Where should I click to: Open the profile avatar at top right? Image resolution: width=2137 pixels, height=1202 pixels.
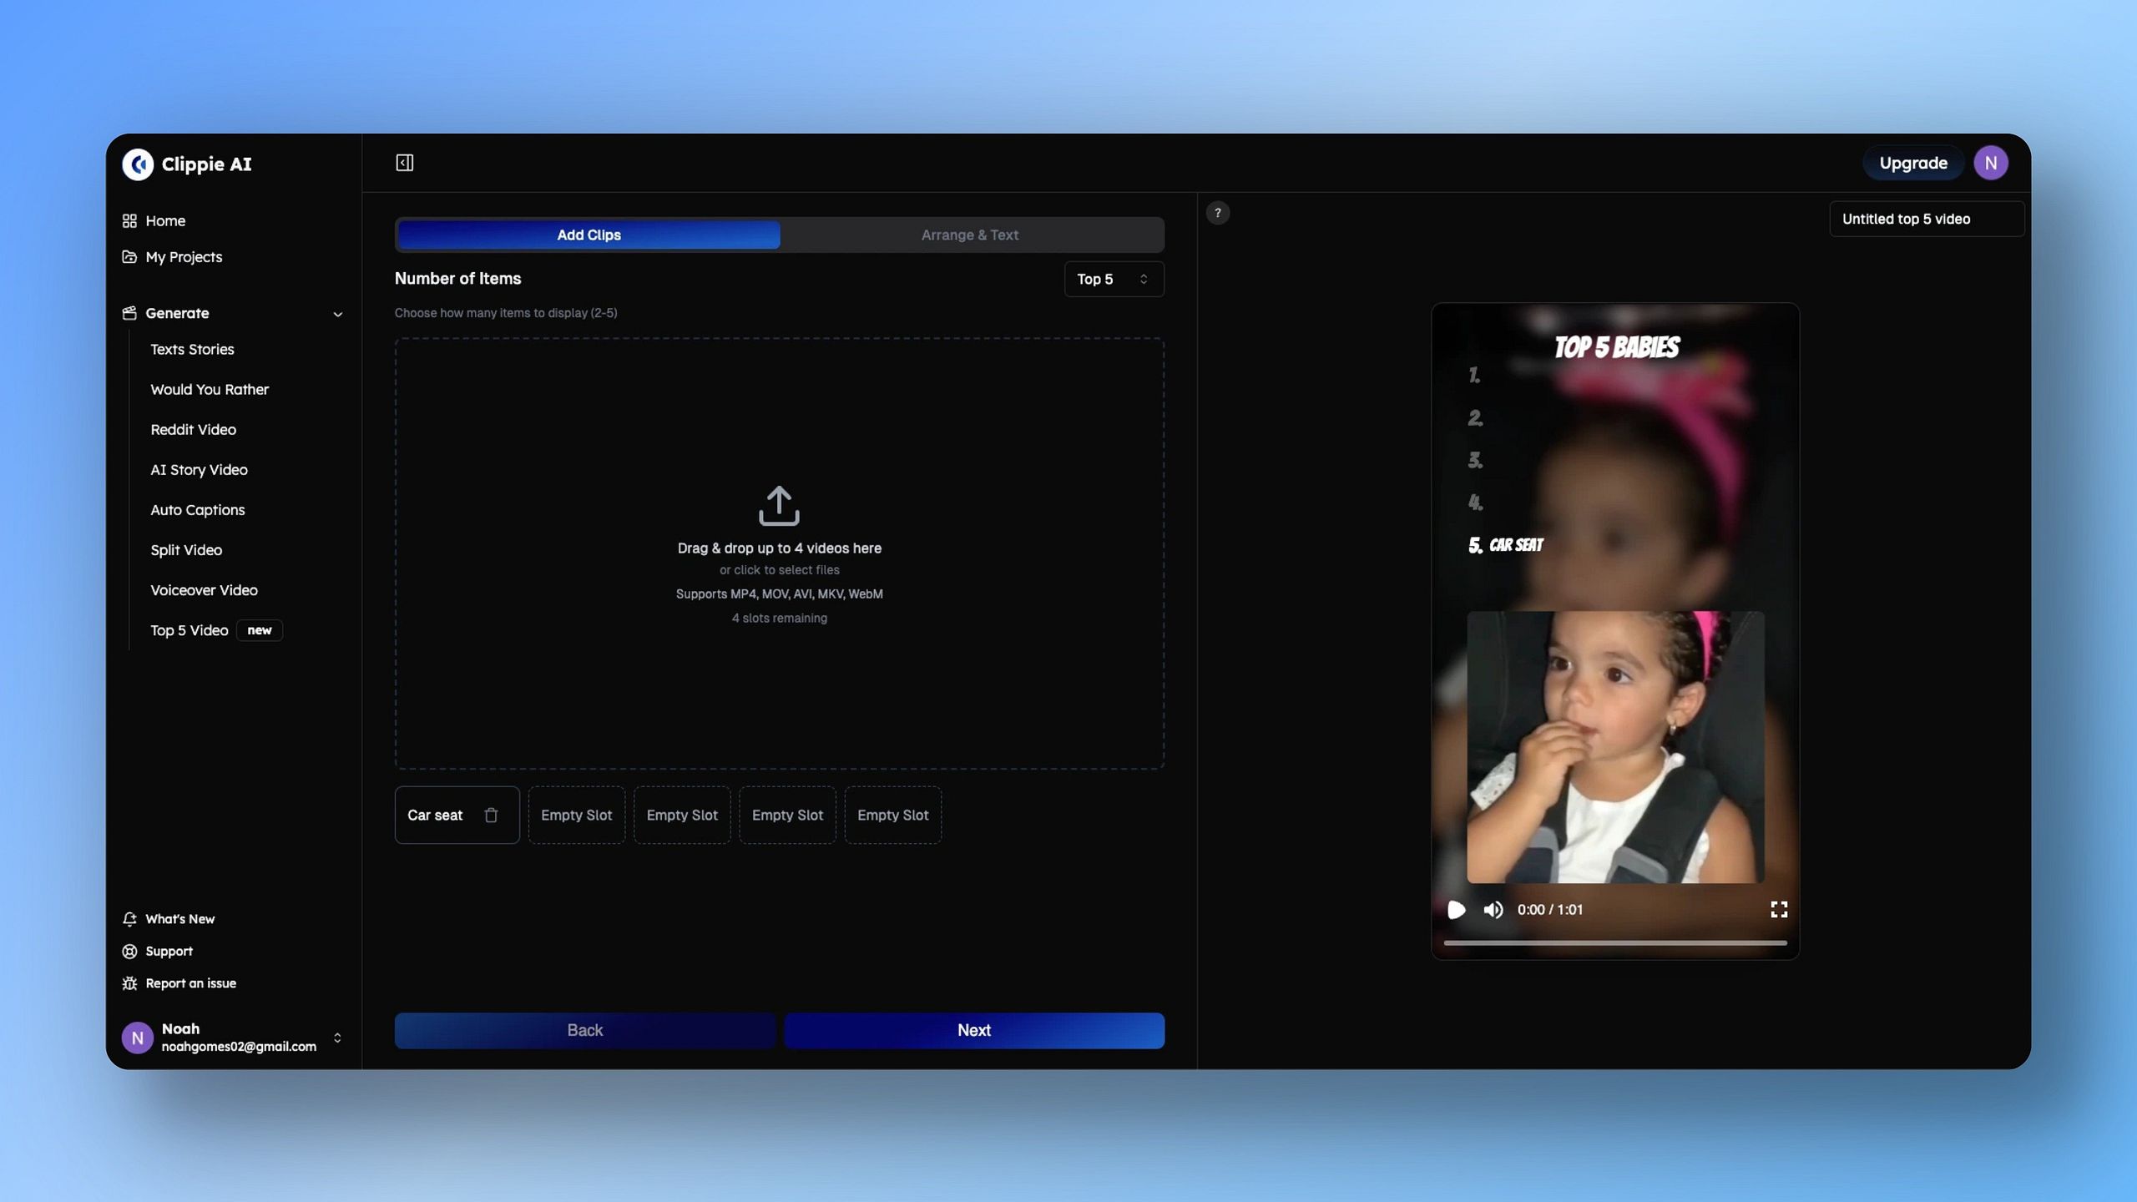point(1990,163)
